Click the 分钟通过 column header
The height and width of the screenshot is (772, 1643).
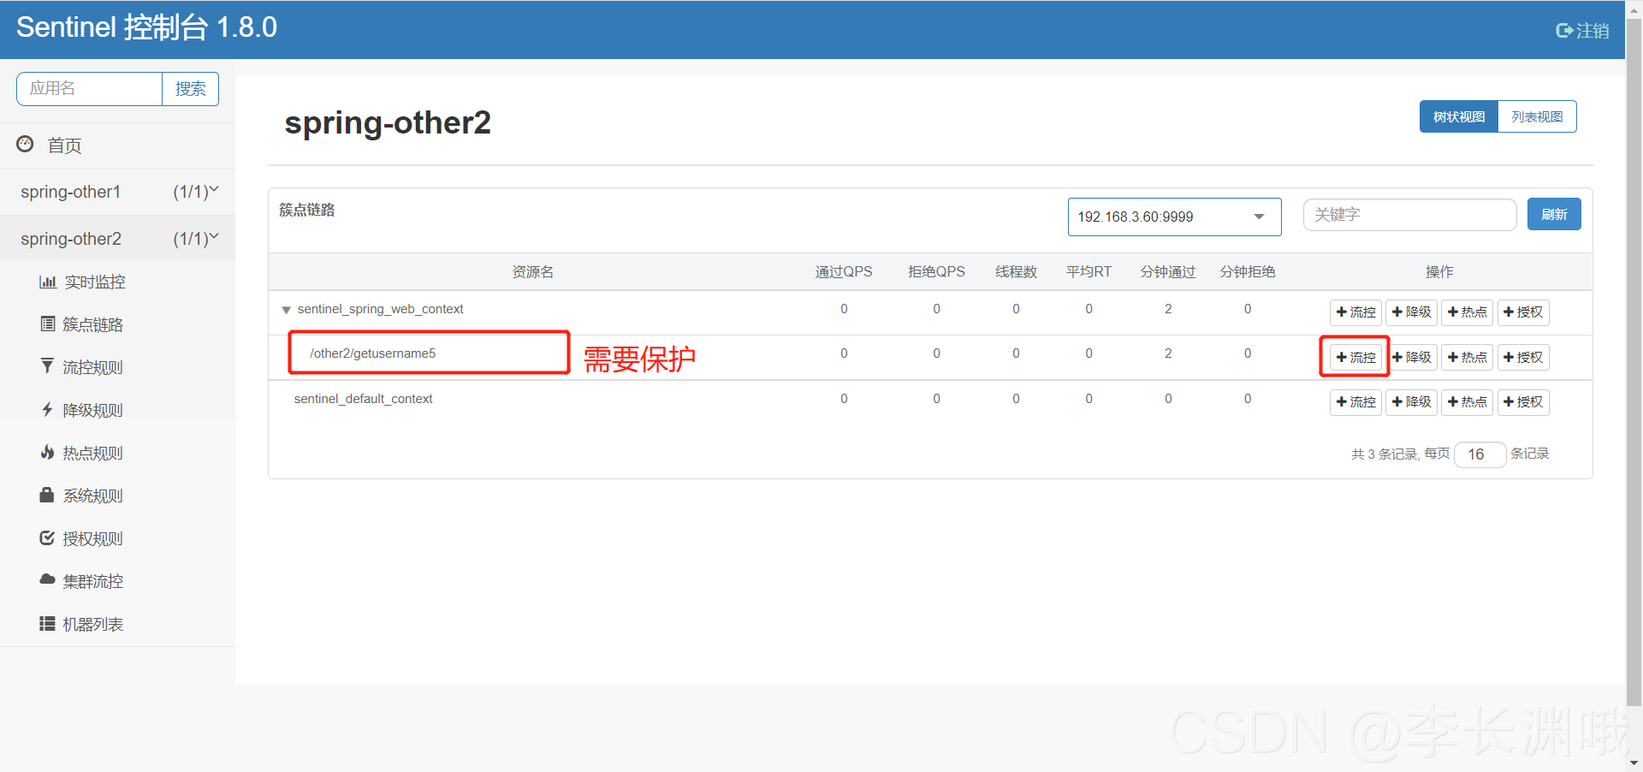pyautogui.click(x=1168, y=271)
